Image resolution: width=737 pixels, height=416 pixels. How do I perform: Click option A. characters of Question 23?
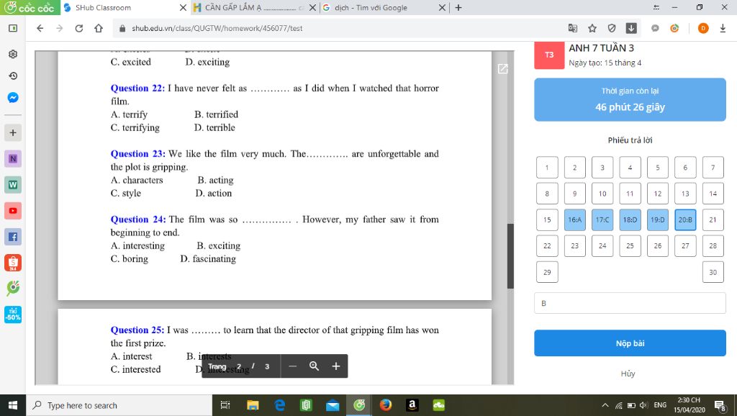pyautogui.click(x=137, y=180)
